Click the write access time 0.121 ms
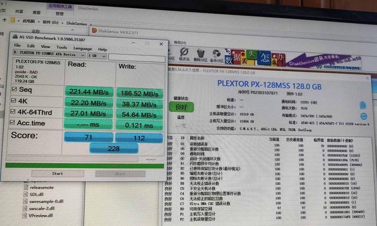Screen dimensions: 377x226 click(x=139, y=125)
